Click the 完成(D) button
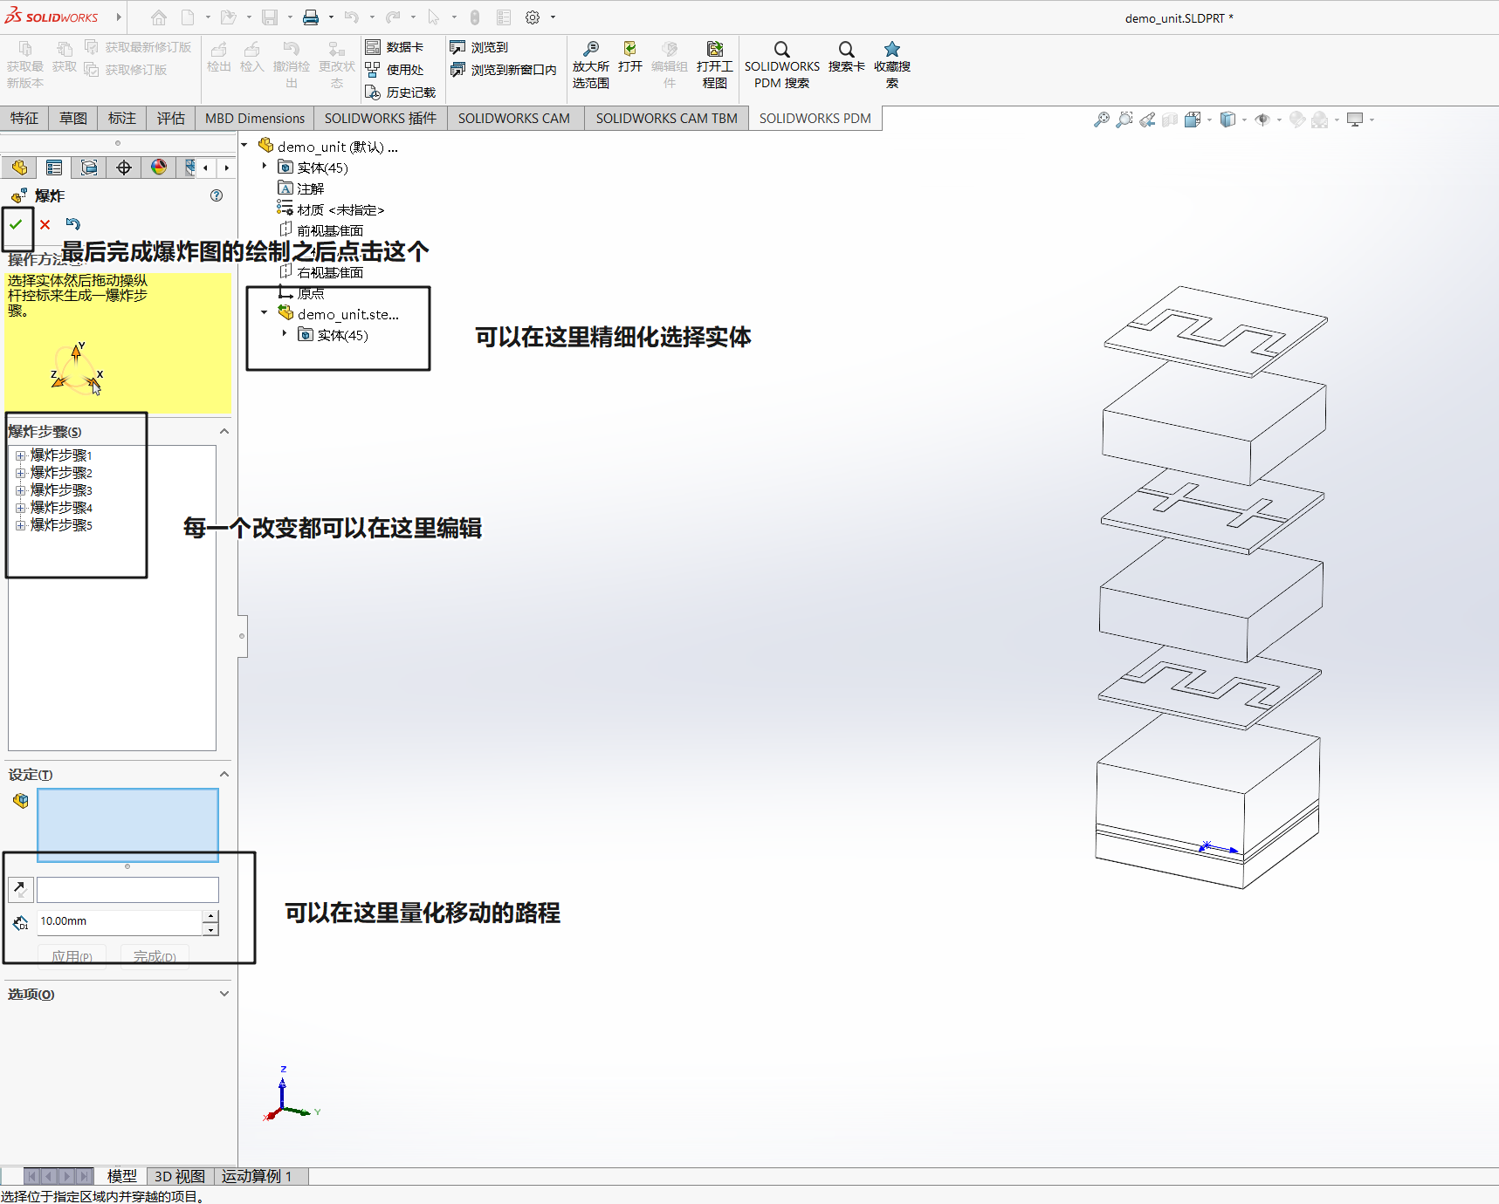This screenshot has height=1204, width=1499. click(x=155, y=956)
